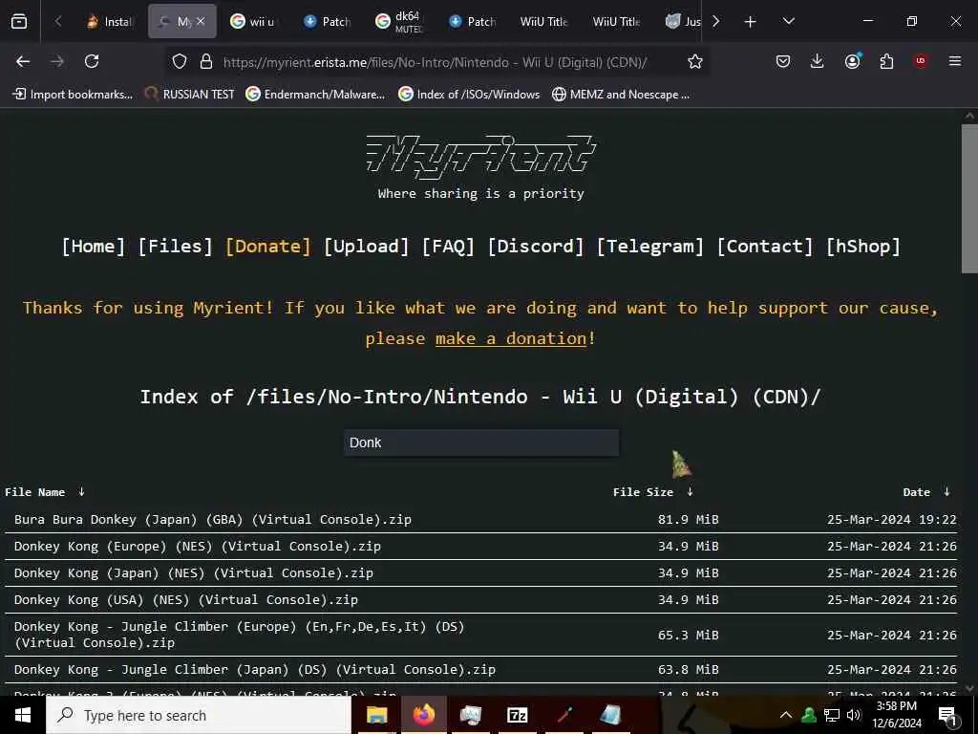This screenshot has width=978, height=734.
Task: Switch to the muted dk64 tab
Action: tap(401, 22)
